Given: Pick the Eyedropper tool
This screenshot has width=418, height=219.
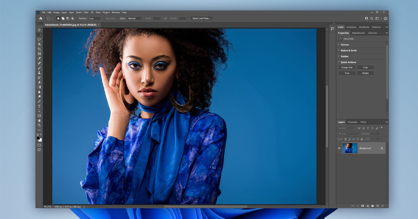Looking at the screenshot, I should (x=39, y=58).
